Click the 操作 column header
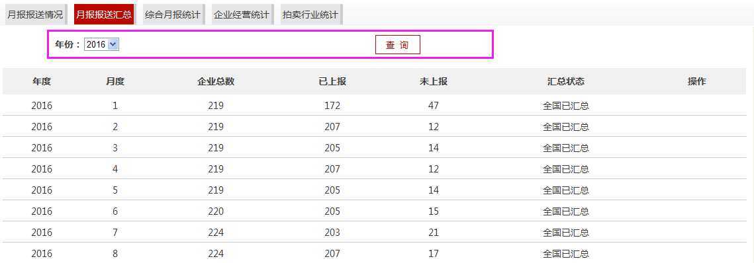Viewport: 754px width, 263px height. coord(697,81)
